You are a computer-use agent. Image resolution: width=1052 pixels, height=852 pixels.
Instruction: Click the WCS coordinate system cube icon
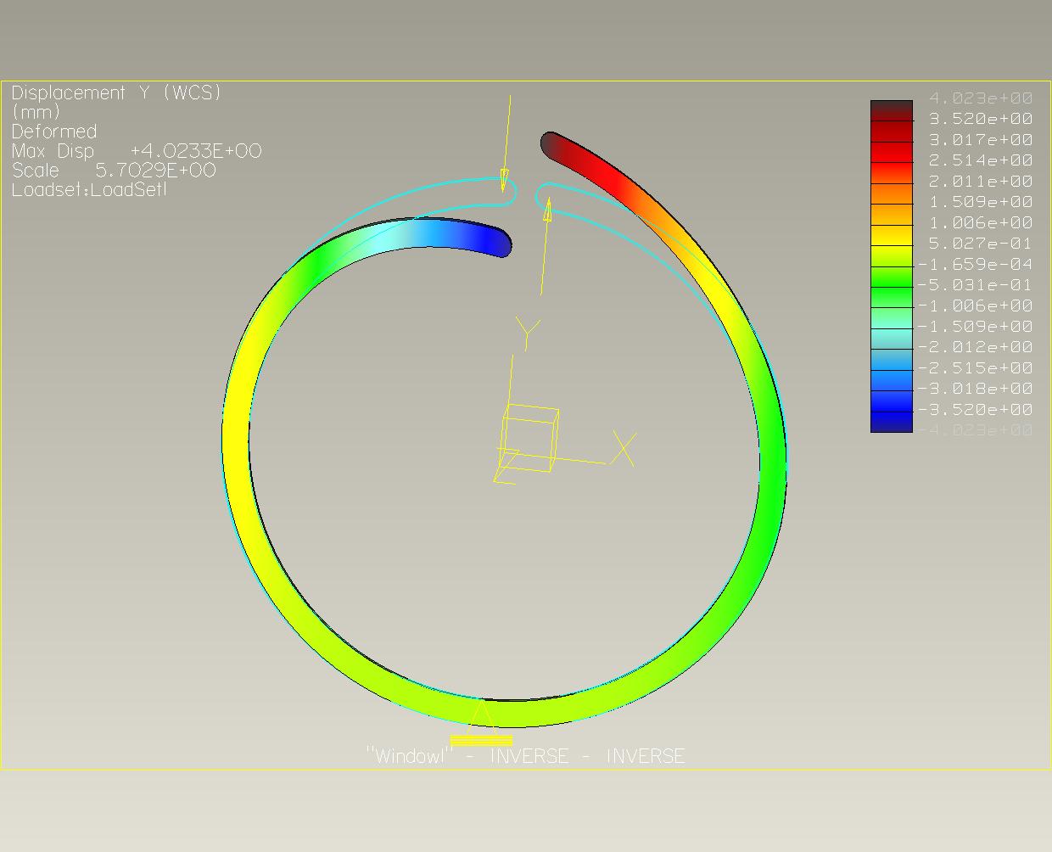[x=528, y=440]
